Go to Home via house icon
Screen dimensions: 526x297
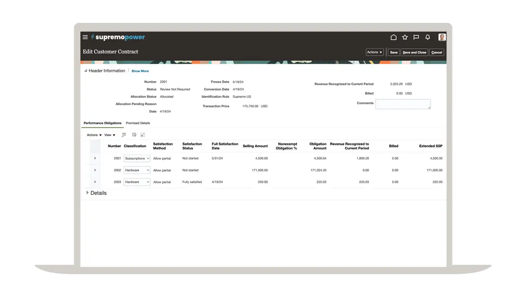394,37
